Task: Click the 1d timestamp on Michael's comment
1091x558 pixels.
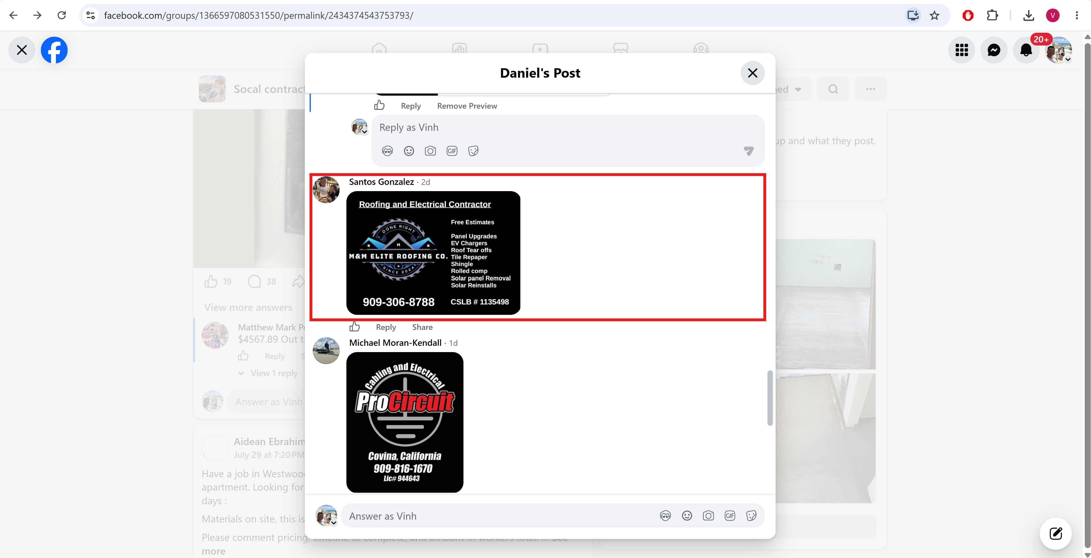Action: pyautogui.click(x=453, y=343)
